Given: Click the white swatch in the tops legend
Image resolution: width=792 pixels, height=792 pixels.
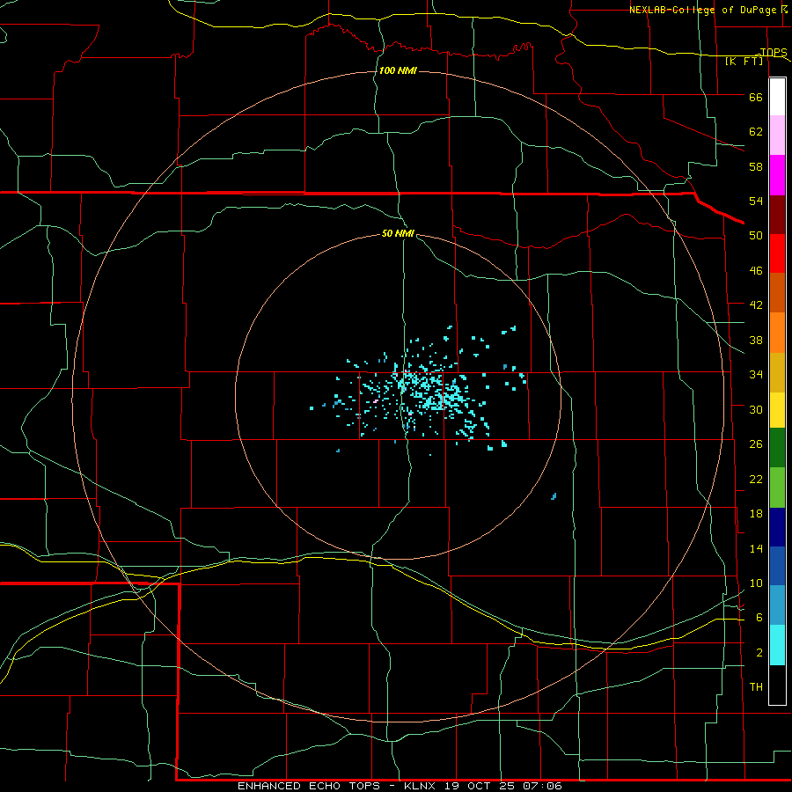Looking at the screenshot, I should point(777,97).
